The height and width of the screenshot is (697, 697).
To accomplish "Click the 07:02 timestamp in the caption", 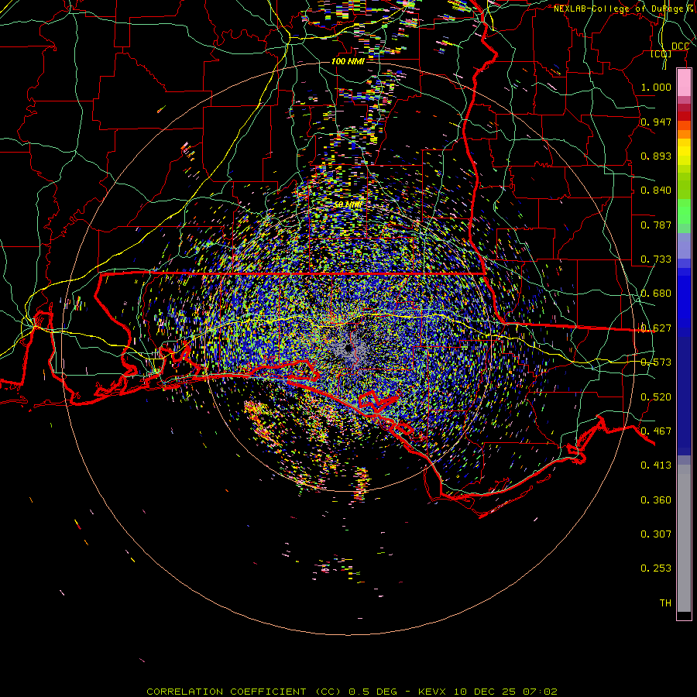I will point(540,692).
